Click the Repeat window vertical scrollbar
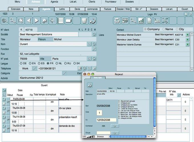 click(x=155, y=102)
